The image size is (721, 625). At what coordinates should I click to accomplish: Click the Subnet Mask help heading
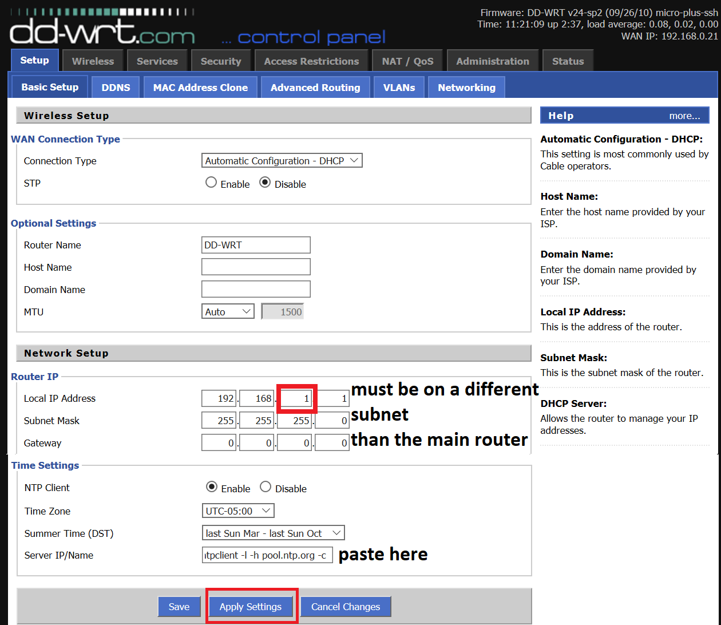574,358
